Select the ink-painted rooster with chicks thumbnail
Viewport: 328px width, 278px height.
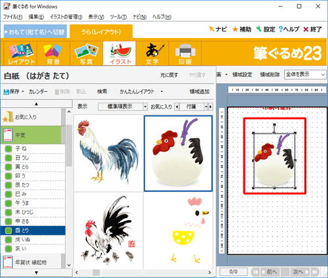point(109,231)
